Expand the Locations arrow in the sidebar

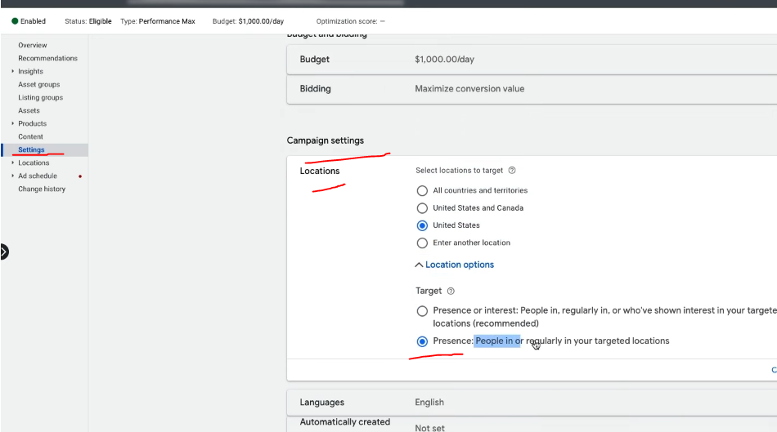(x=12, y=163)
